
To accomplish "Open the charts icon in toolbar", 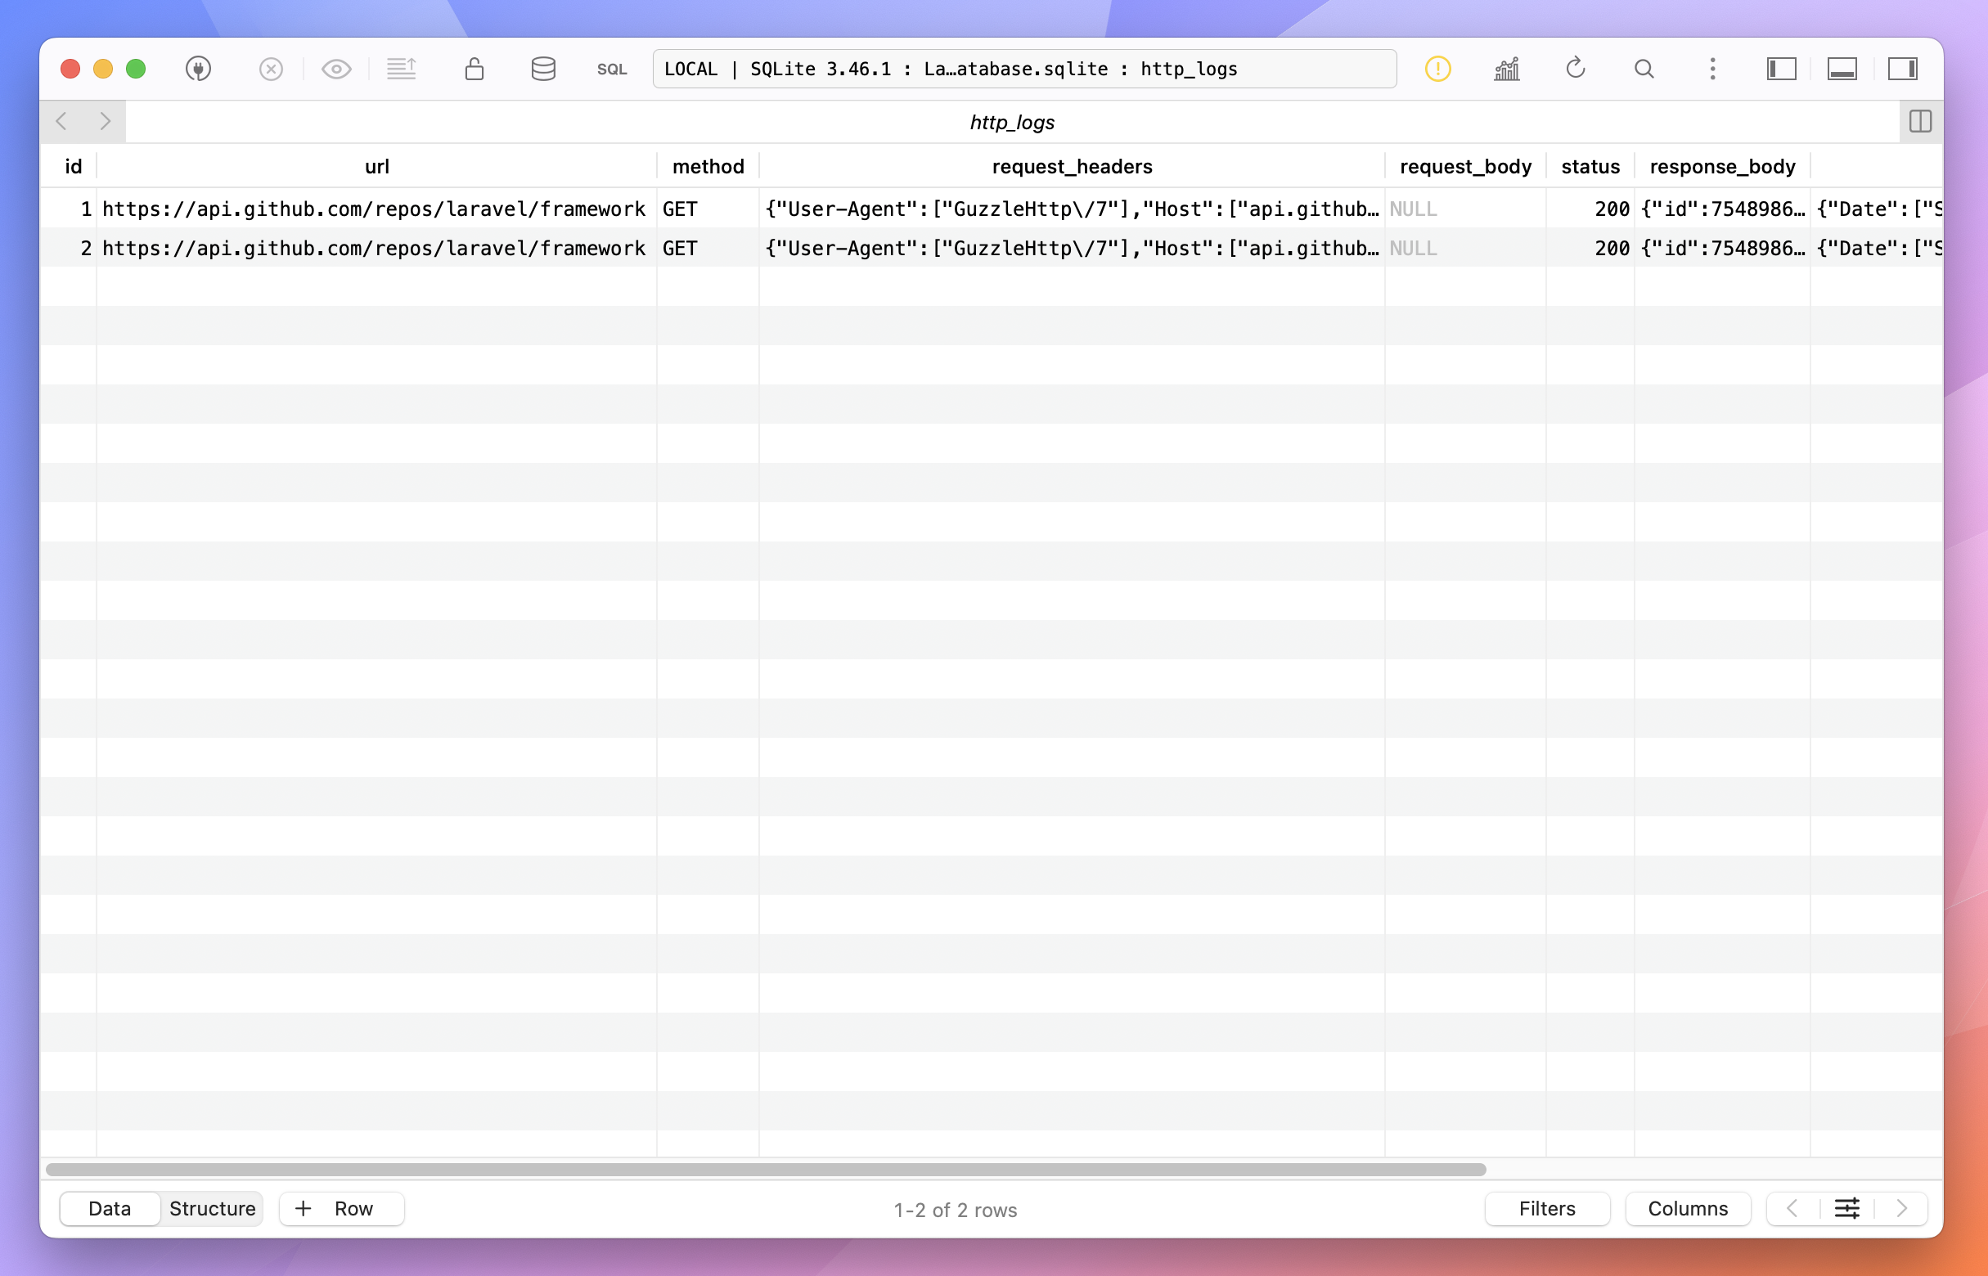I will coord(1506,69).
